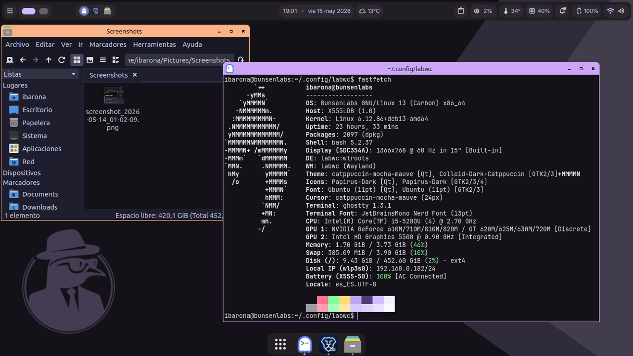Open the volume speaker indicator

[x=622, y=11]
